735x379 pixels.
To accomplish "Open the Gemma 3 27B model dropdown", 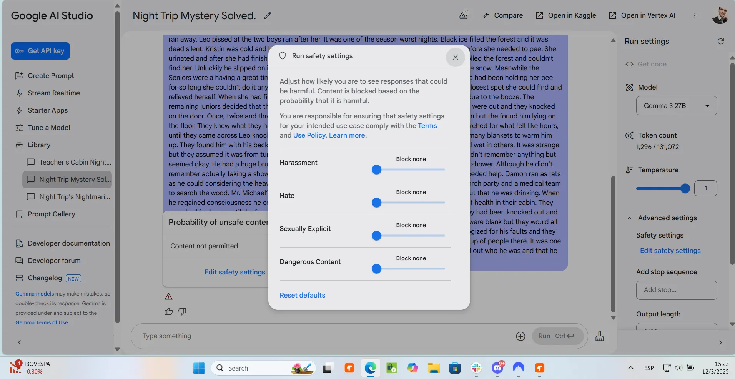I will [x=676, y=106].
